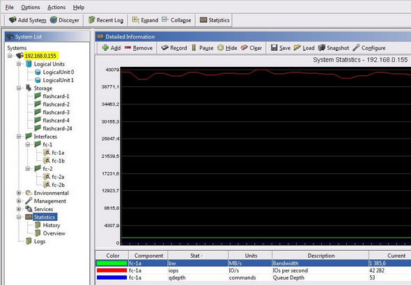This screenshot has width=411, height=285.
Task: Click the Collapse tree toolbar icon
Action: click(x=165, y=20)
